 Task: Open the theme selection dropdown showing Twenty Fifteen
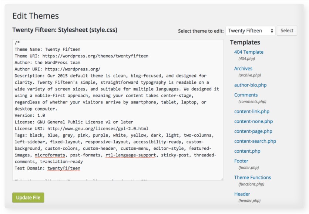250,31
